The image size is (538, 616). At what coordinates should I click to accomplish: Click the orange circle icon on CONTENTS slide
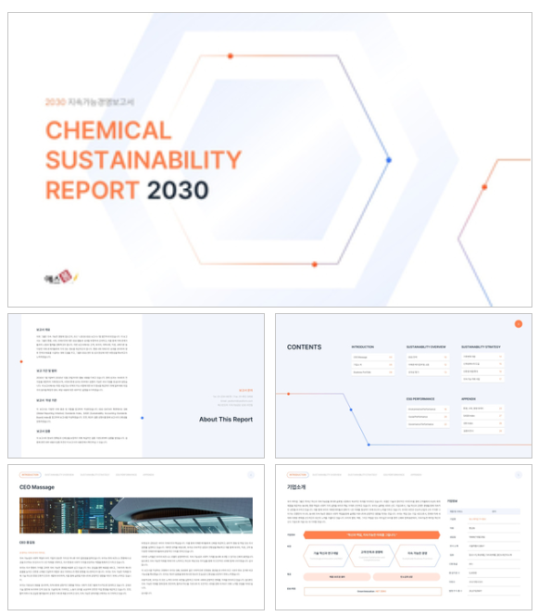(519, 323)
